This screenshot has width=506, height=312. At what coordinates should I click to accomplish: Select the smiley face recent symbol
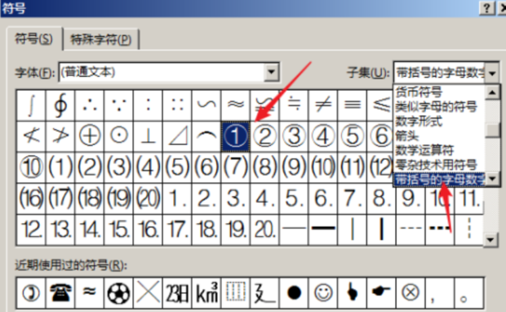coord(322,292)
